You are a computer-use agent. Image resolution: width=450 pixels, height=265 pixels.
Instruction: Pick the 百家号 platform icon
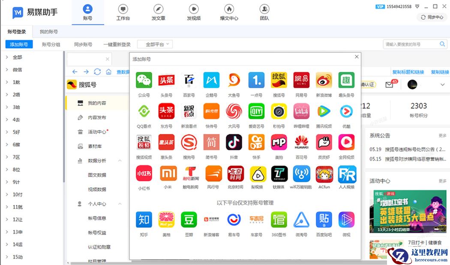pyautogui.click(x=189, y=80)
